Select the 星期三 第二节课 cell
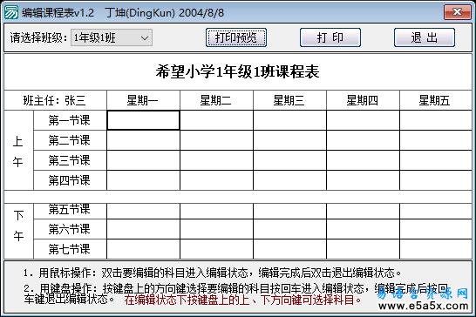The image size is (476, 317). [x=289, y=140]
